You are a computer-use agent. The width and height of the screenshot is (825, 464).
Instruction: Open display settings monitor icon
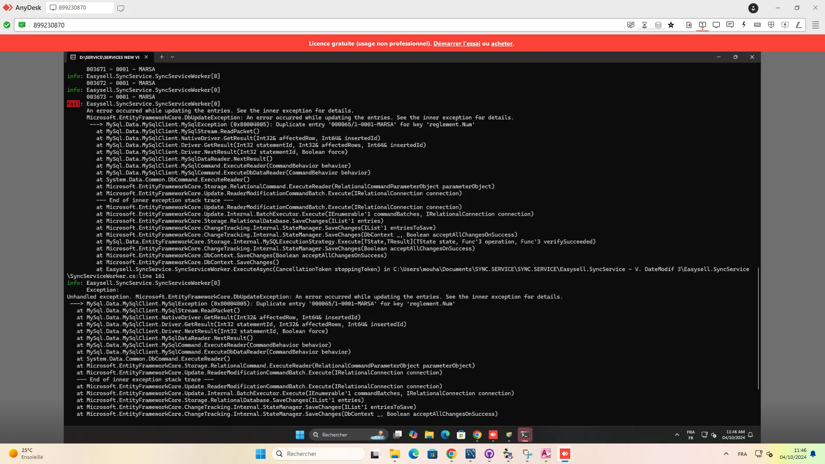(x=716, y=25)
